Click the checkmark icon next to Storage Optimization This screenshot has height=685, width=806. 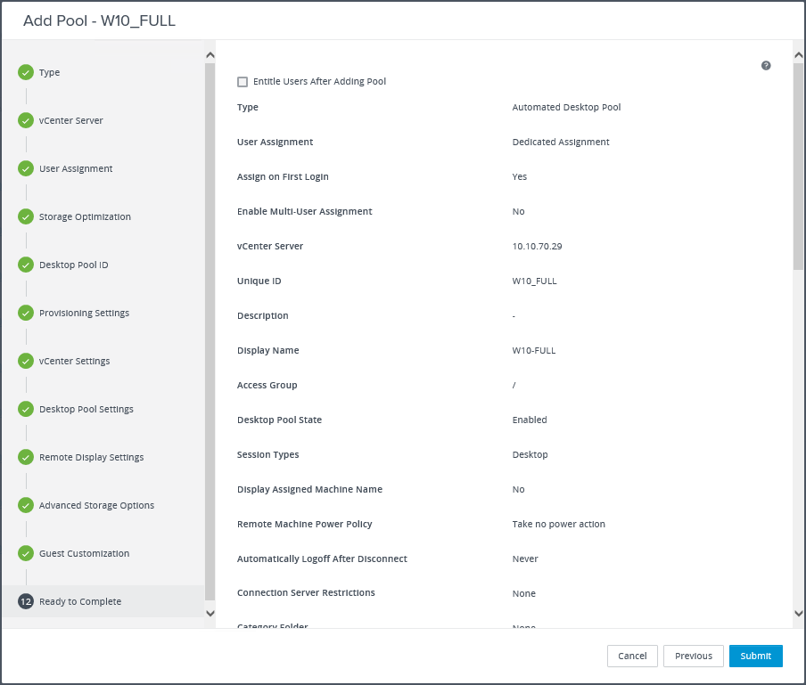click(x=26, y=216)
